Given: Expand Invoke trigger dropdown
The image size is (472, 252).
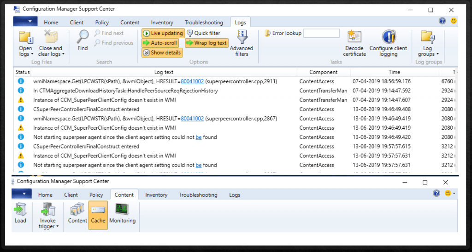Looking at the screenshot, I should coord(48,216).
